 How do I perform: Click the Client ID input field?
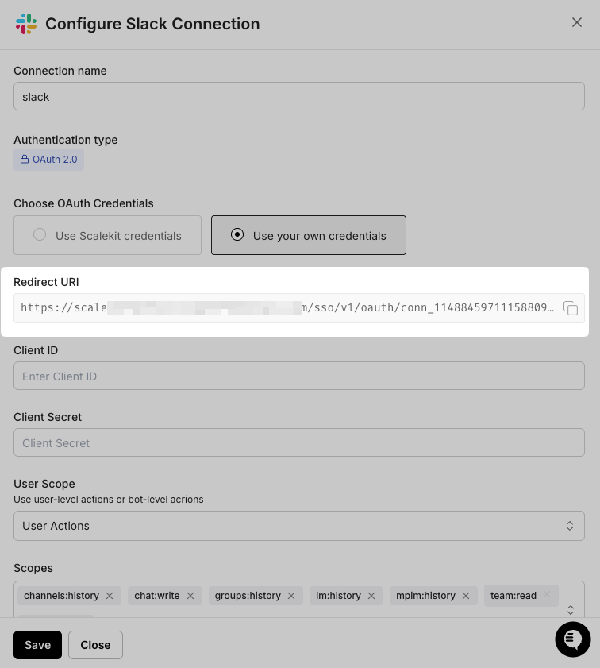pos(298,376)
